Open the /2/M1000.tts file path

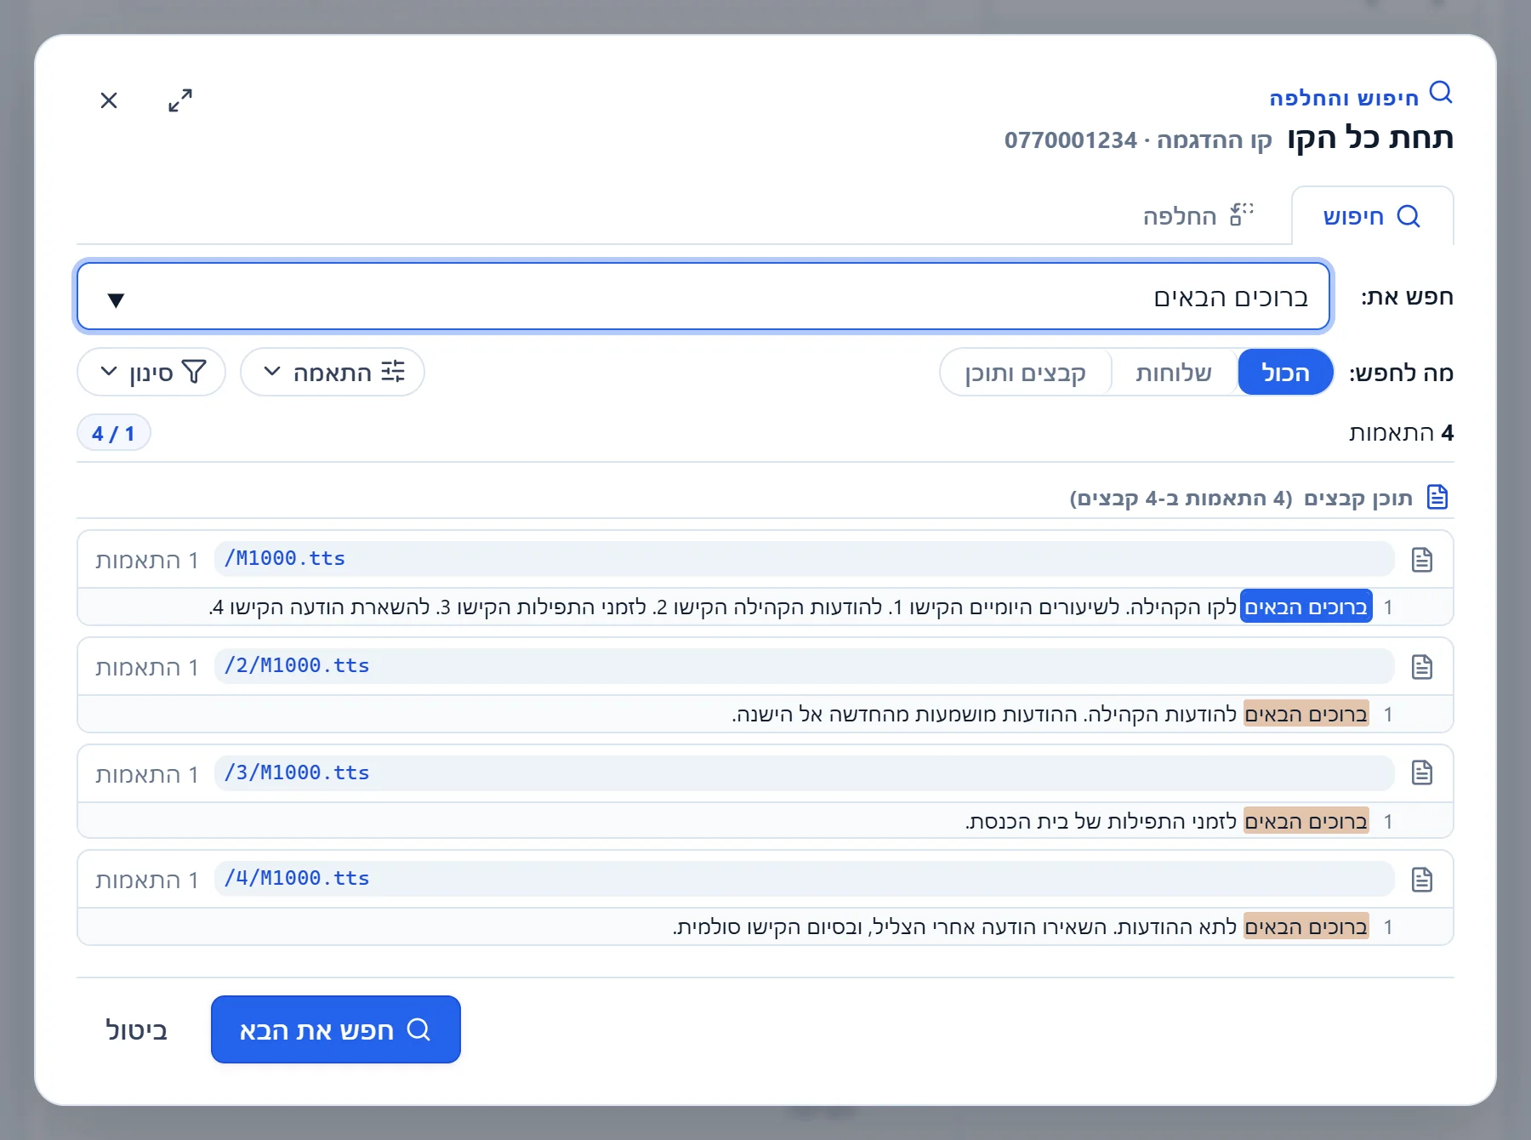804,666
